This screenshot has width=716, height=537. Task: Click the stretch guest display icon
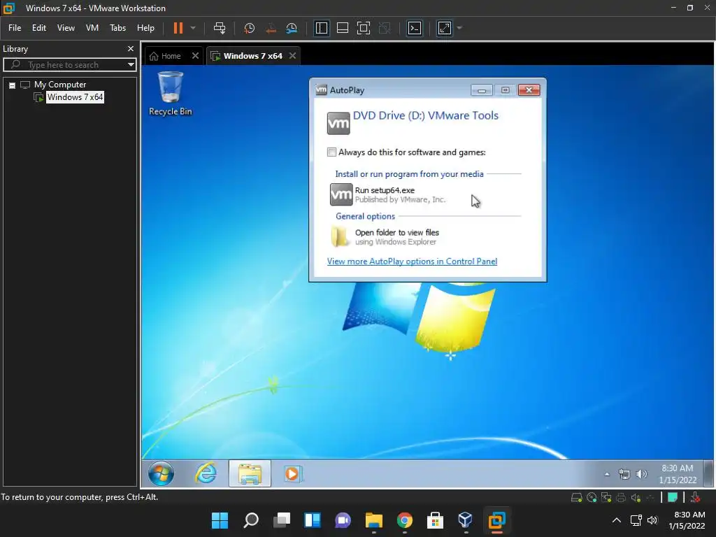pos(444,28)
